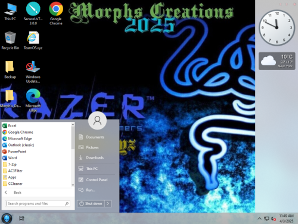Open SecureUxTheme desktop icon
Viewport: 298px width, 224px height.
pos(33,13)
